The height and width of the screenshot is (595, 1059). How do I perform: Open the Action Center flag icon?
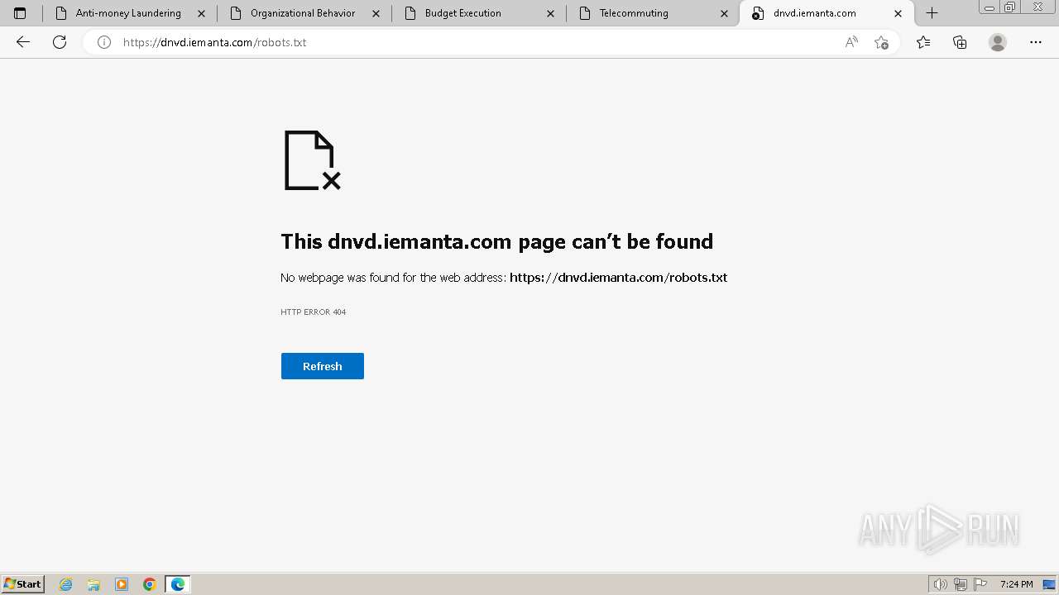980,584
